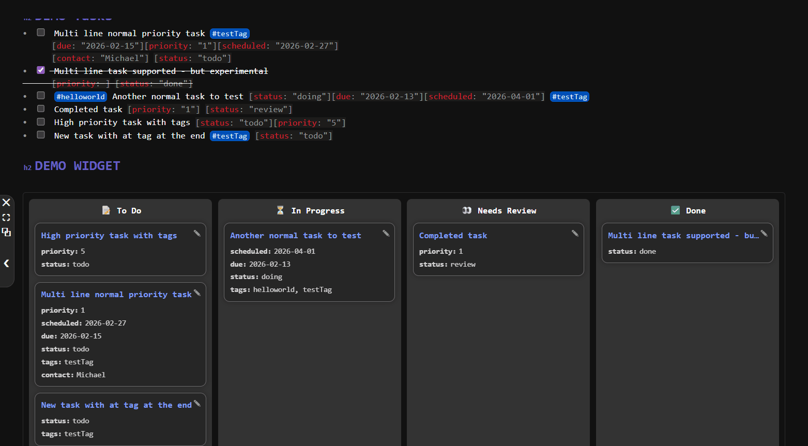The height and width of the screenshot is (446, 808).
Task: Mark 'Completed task' checkbox in the task list
Action: (x=41, y=109)
